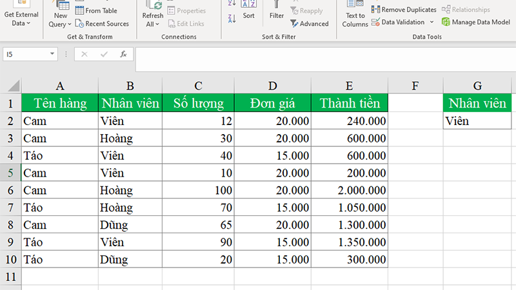Select column D header
The width and height of the screenshot is (516, 290).
tap(272, 86)
